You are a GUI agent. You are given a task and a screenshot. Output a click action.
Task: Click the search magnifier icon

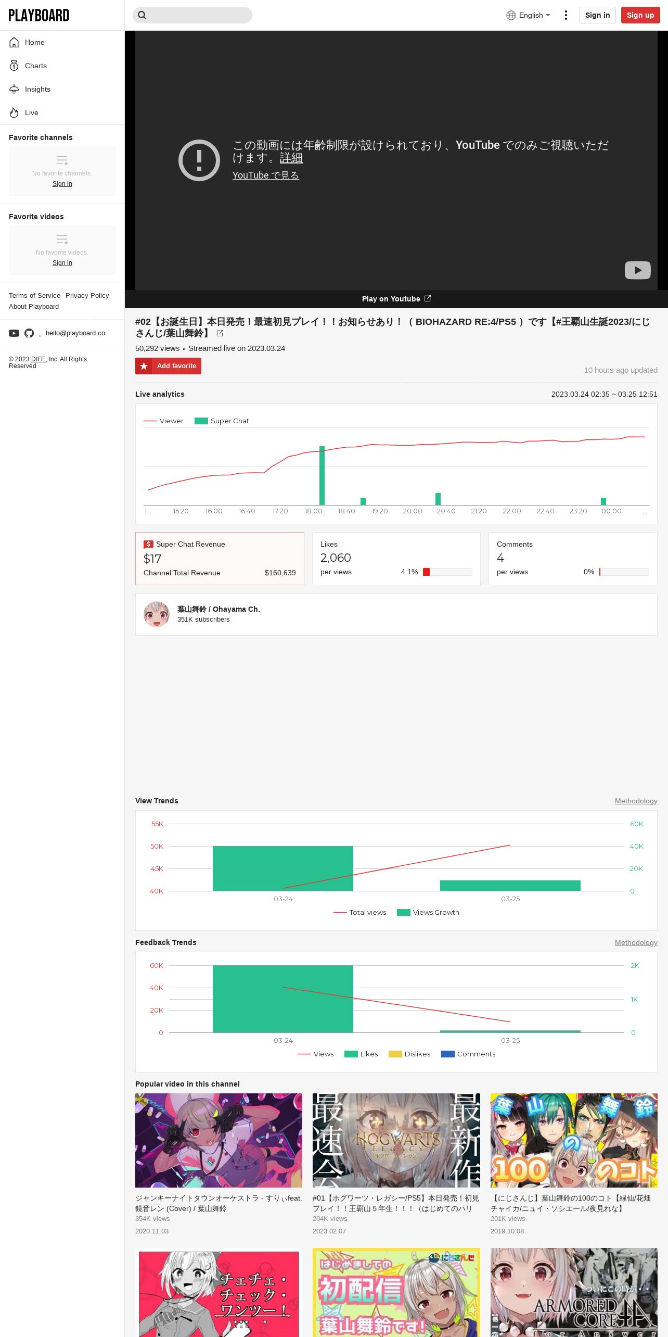tap(142, 15)
